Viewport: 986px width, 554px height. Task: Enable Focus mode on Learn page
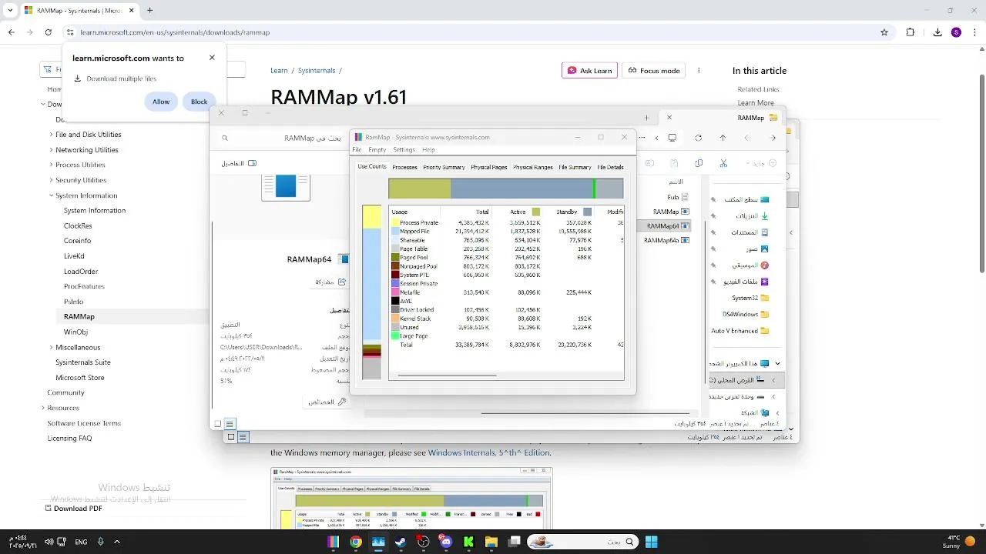coord(654,70)
